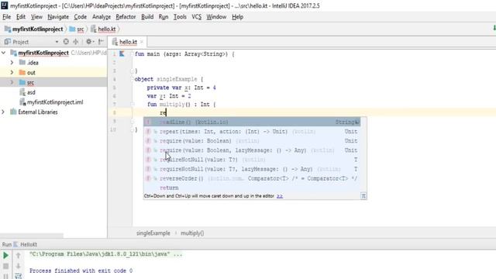Open the Edit menu
Viewport: 496px width, 279px height.
pos(21,17)
